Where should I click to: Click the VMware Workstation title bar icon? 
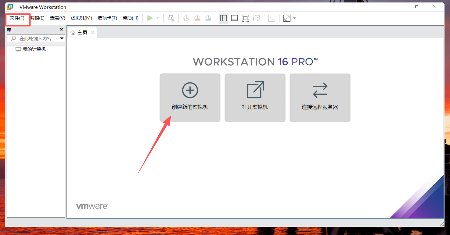[10, 7]
